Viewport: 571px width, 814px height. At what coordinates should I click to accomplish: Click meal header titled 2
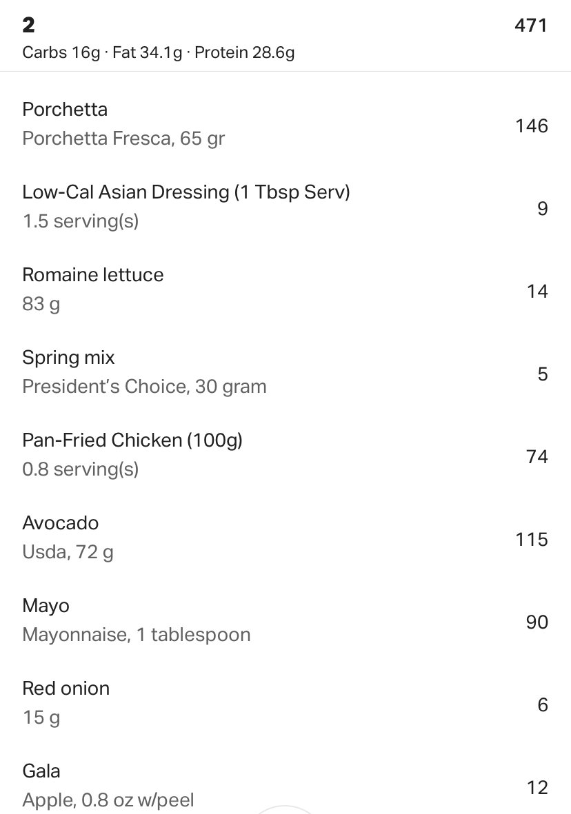[28, 25]
